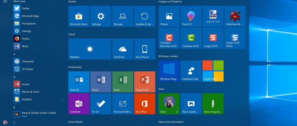
Task: Open 1Password in the app list
Action: click(38, 61)
